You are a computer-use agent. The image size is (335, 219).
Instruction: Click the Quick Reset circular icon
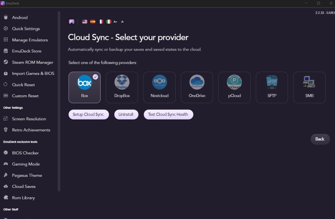[6, 85]
